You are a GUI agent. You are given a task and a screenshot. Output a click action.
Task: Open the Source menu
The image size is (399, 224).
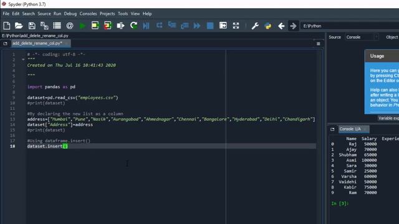(x=44, y=14)
